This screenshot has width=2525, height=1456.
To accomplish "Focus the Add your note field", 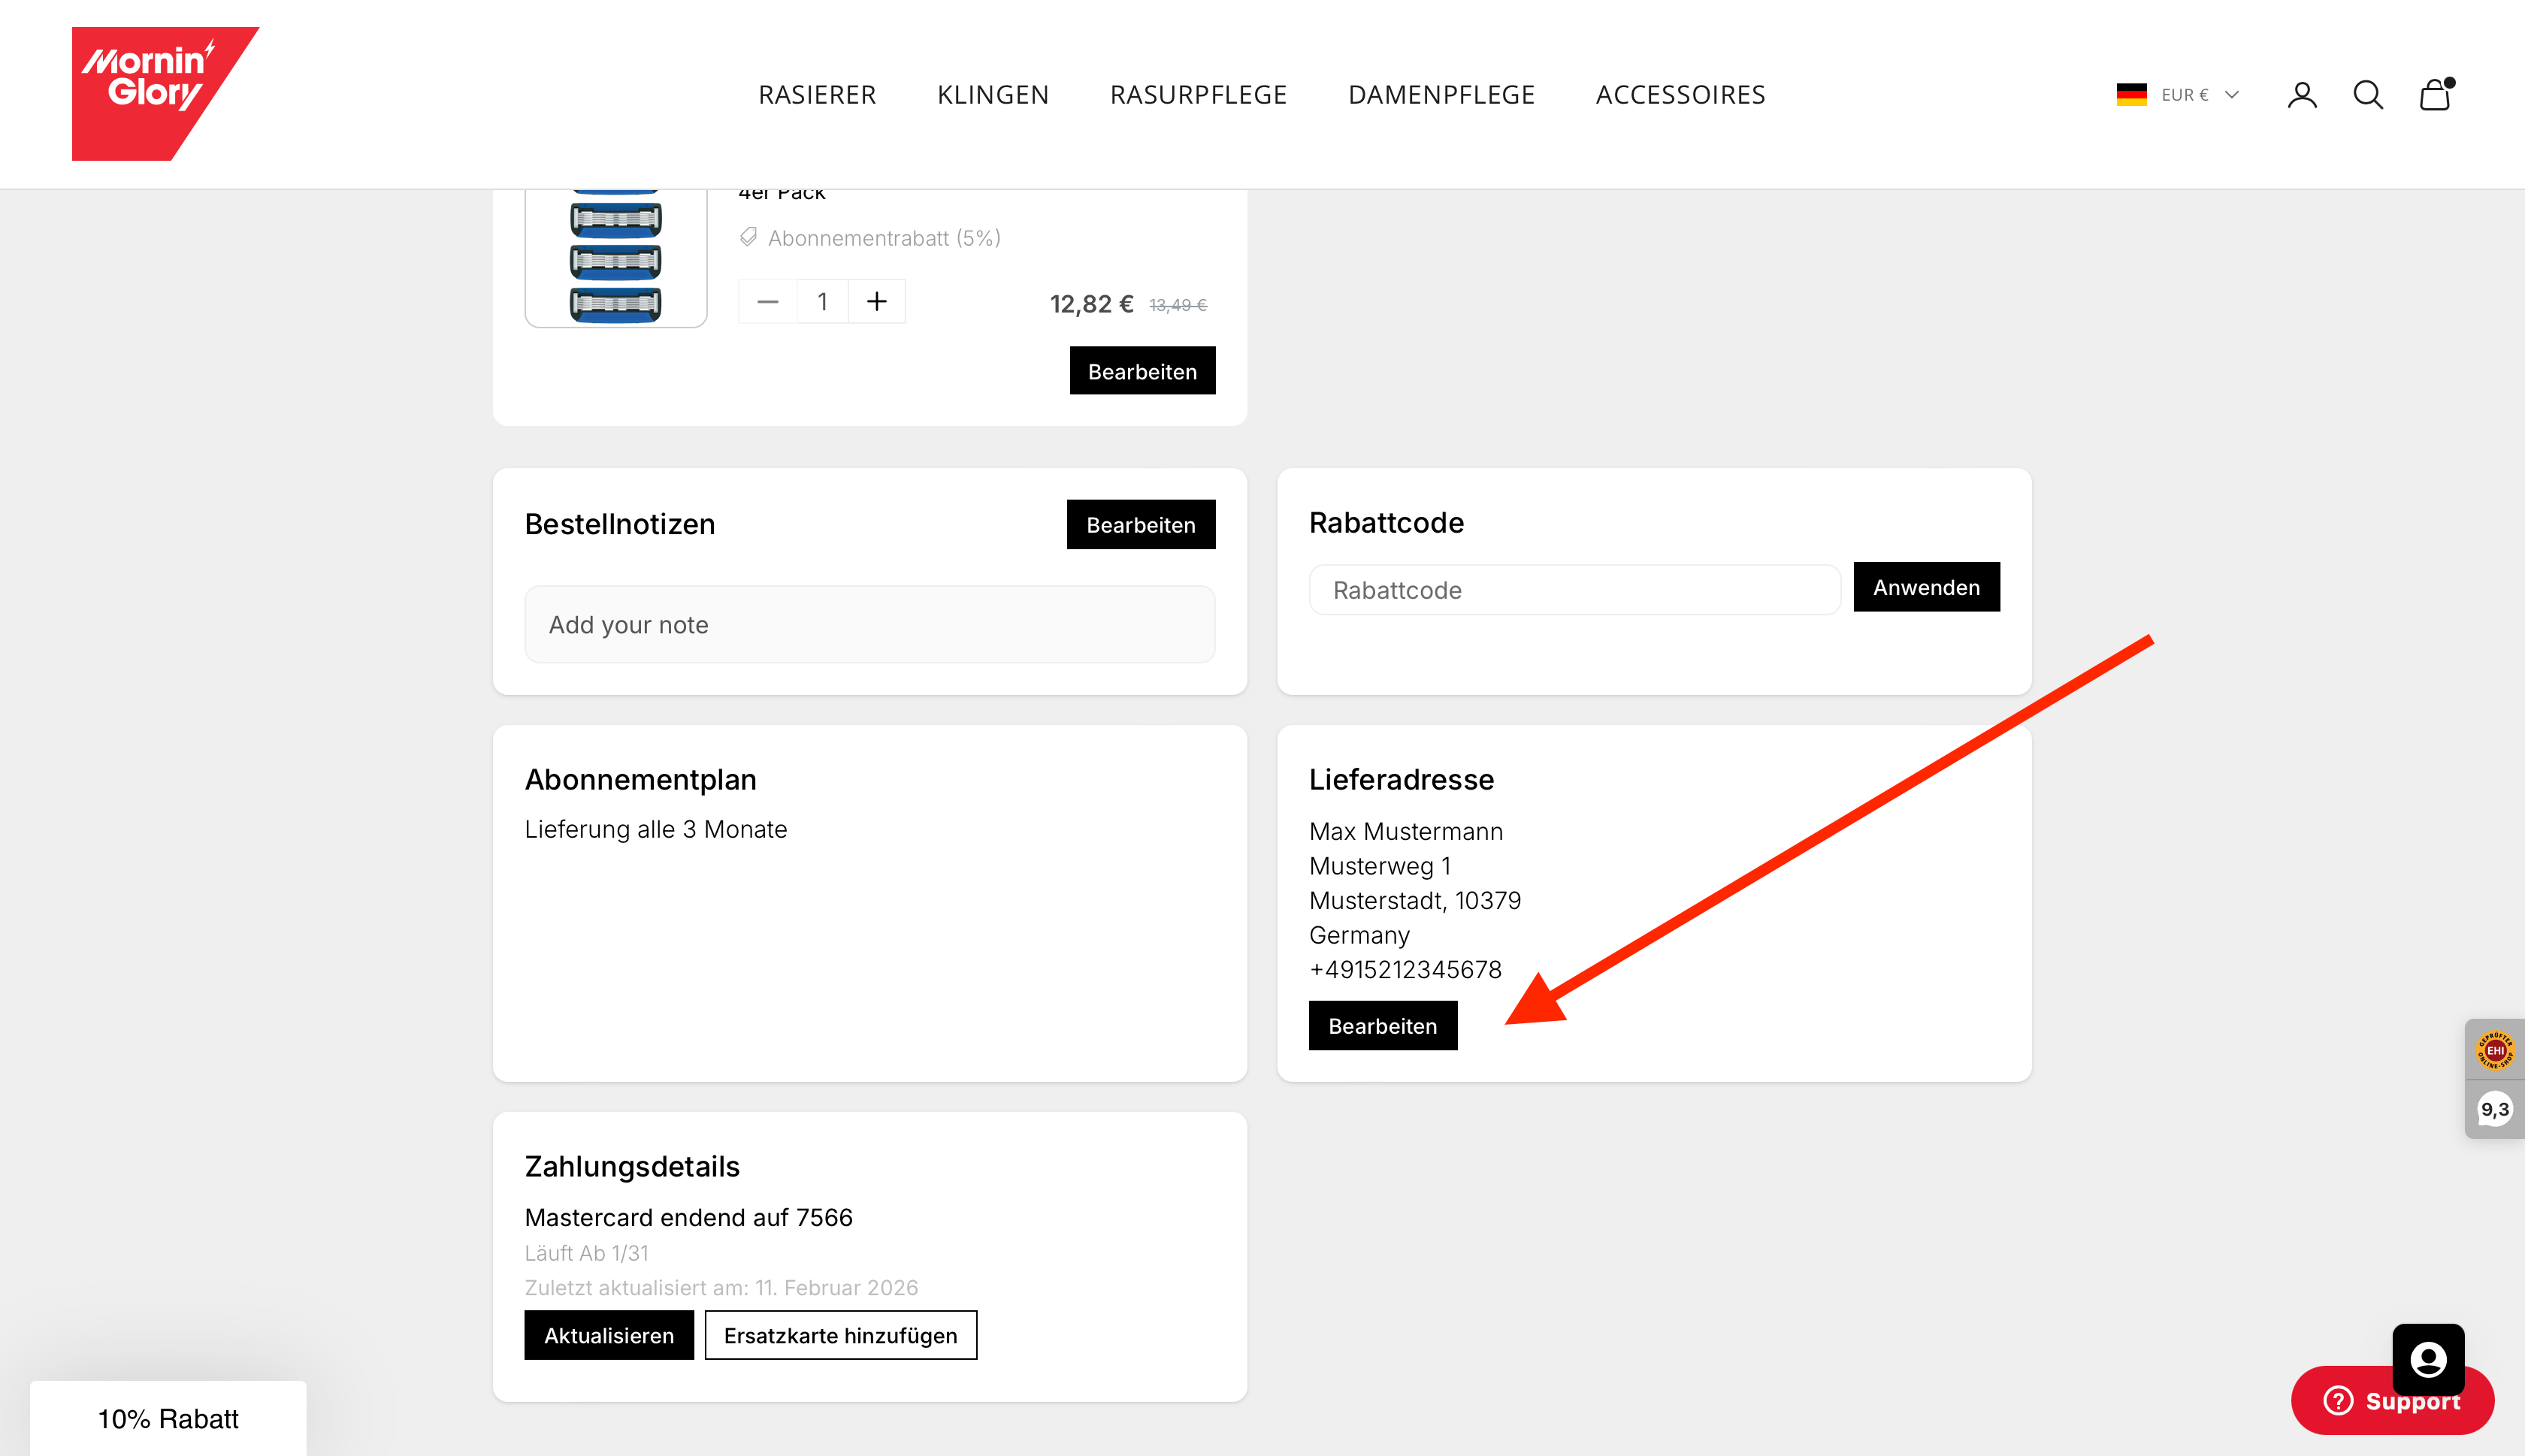I will click(869, 625).
